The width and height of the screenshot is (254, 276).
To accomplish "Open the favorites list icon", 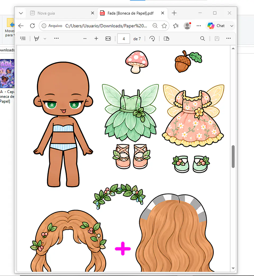I will [176, 26].
